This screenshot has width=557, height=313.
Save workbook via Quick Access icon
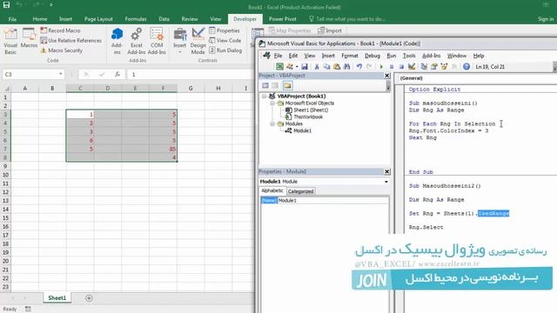click(x=6, y=5)
